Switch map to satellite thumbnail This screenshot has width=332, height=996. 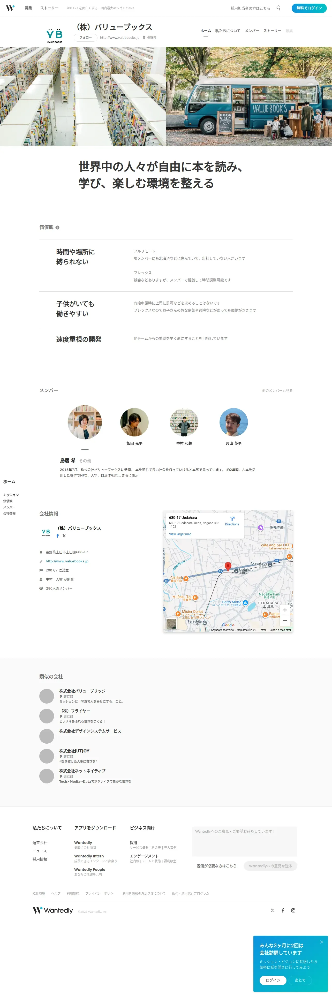coord(171,623)
